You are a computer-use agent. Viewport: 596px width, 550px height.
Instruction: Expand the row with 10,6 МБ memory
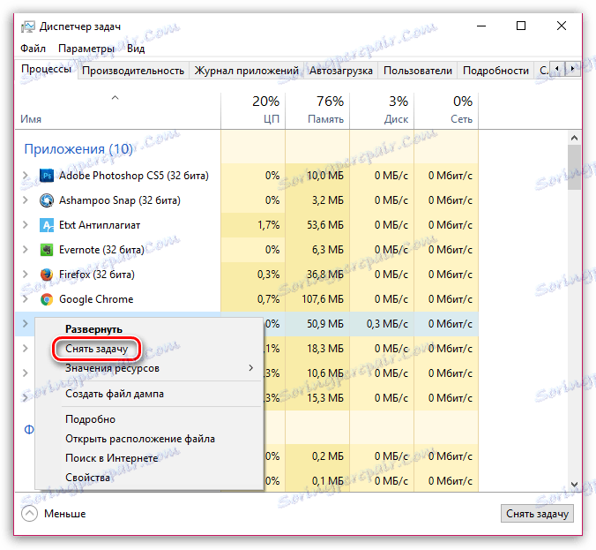25,373
